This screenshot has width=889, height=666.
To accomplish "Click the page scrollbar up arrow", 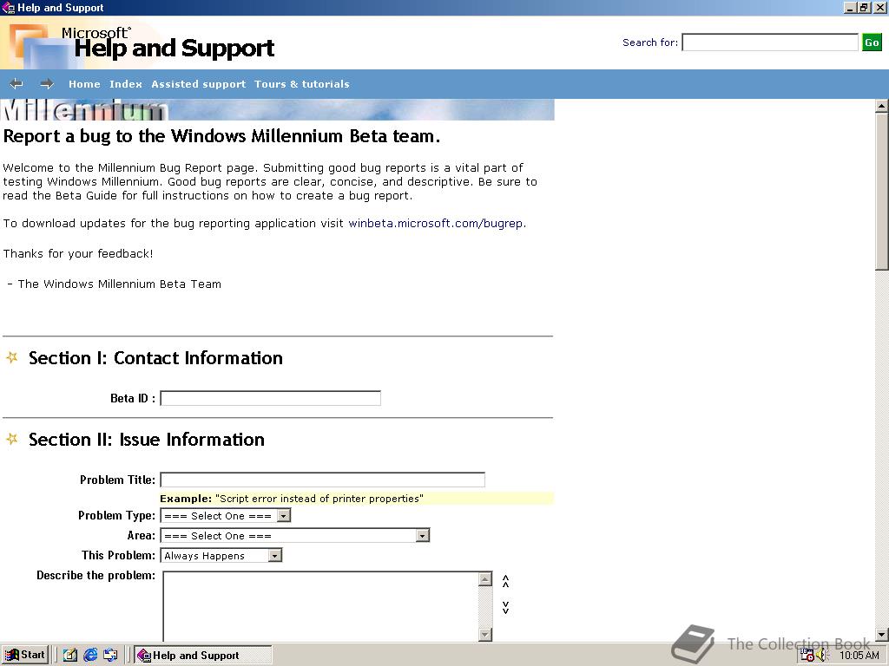I will click(881, 106).
